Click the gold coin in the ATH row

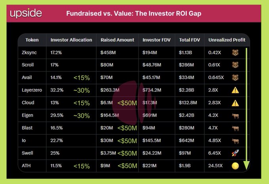click(x=235, y=166)
